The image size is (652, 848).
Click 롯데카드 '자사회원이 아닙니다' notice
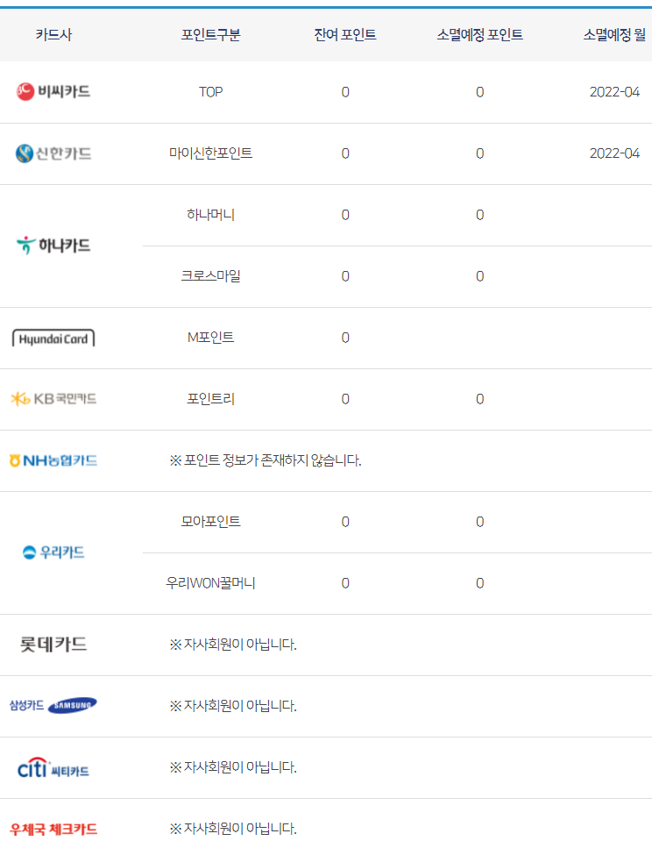[x=233, y=645]
